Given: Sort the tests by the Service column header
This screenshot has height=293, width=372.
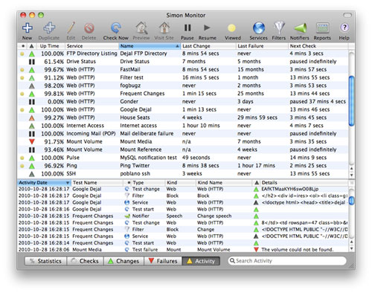Looking at the screenshot, I should [x=92, y=46].
